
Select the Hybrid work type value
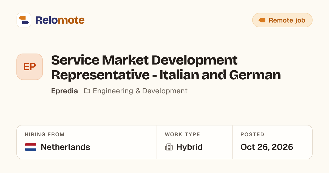[x=189, y=147]
